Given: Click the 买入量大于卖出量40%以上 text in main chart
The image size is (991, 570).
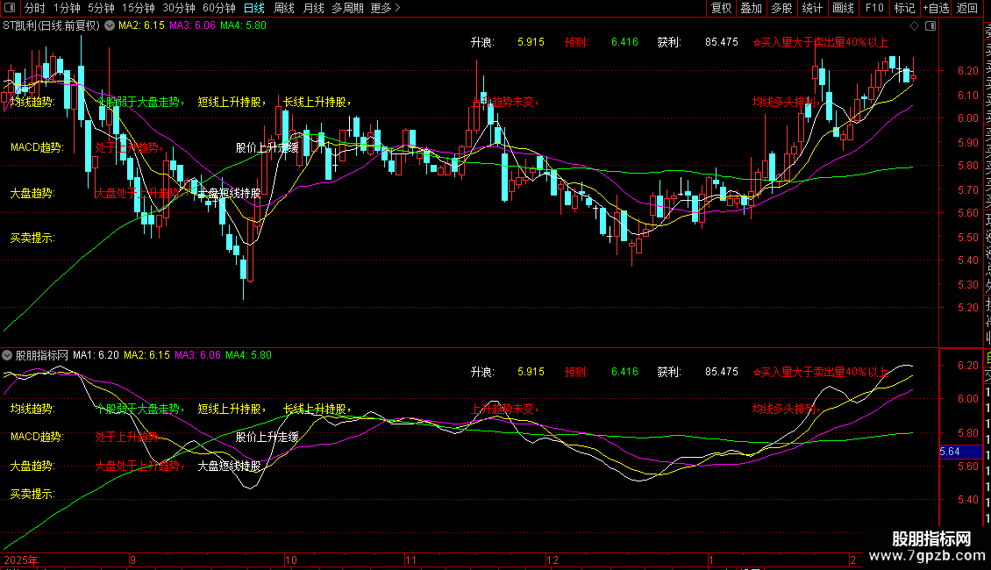Looking at the screenshot, I should point(820,42).
